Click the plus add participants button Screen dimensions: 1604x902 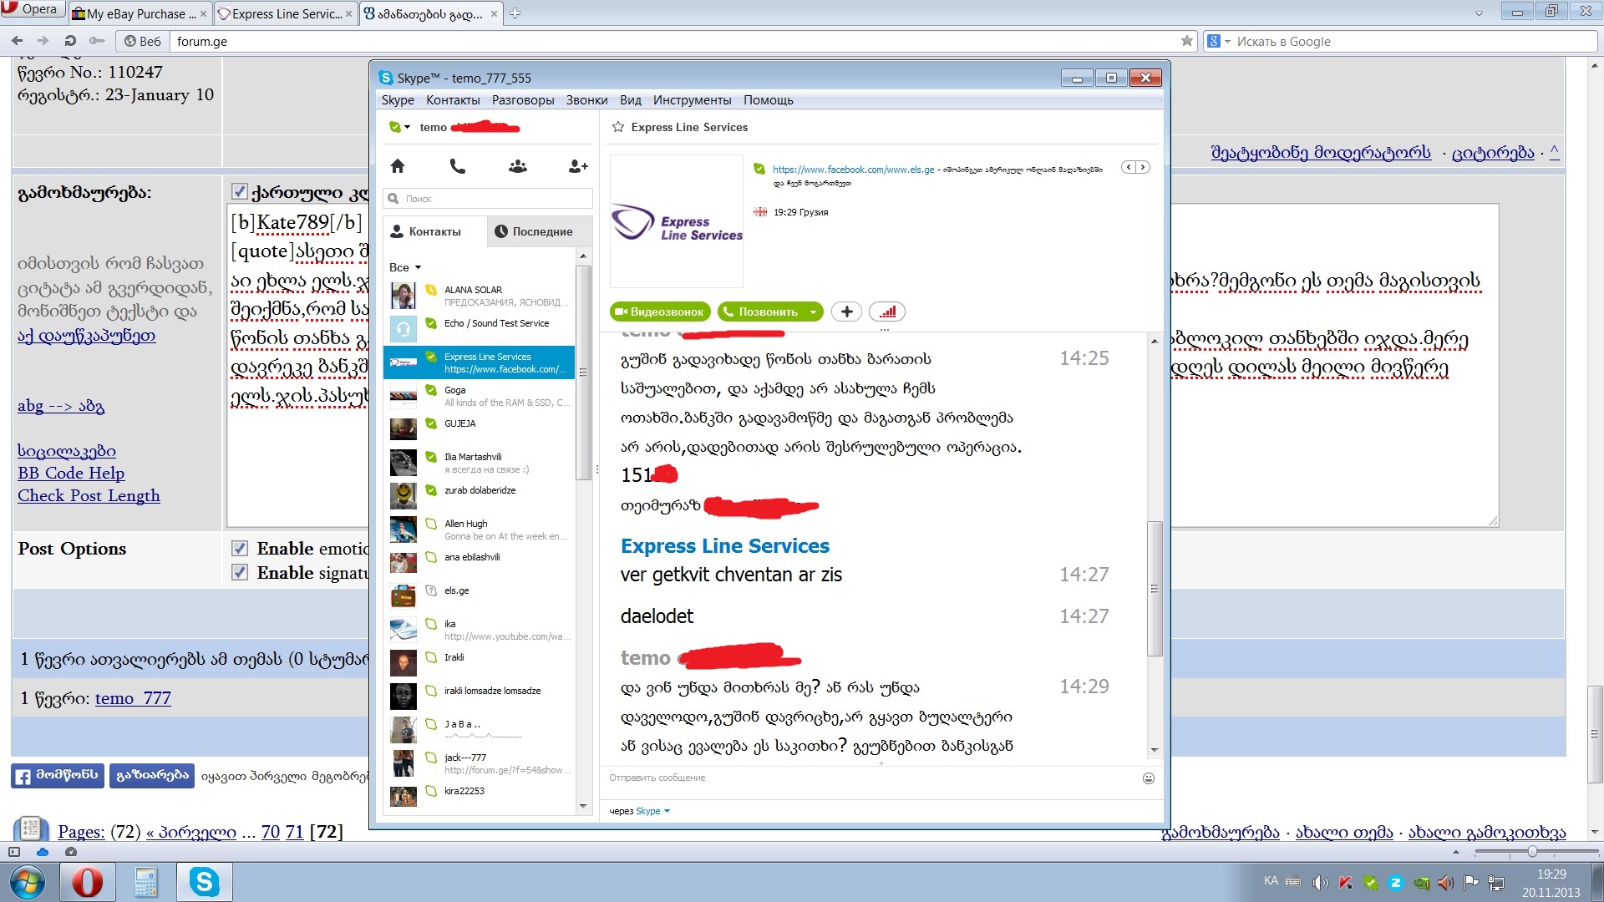846,312
